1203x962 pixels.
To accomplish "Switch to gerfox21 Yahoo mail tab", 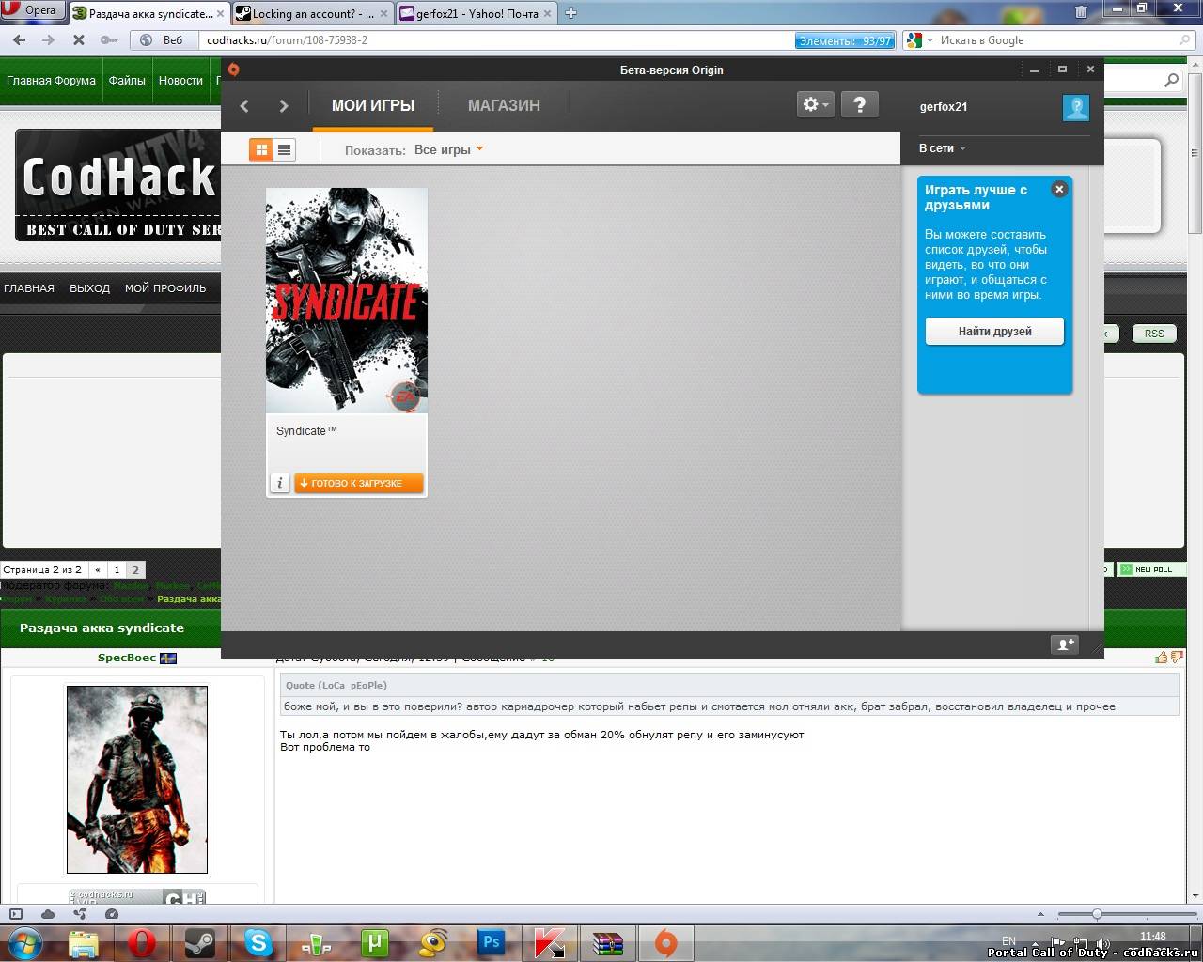I will tap(477, 13).
